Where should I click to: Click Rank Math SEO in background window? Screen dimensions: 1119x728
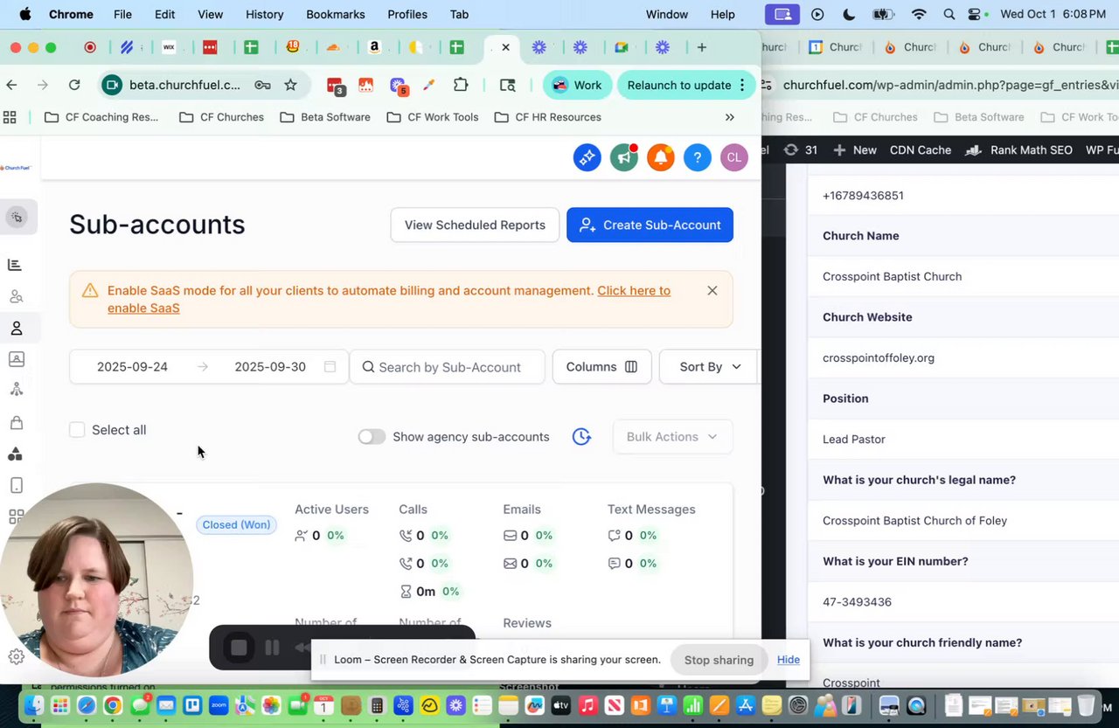pyautogui.click(x=1019, y=150)
